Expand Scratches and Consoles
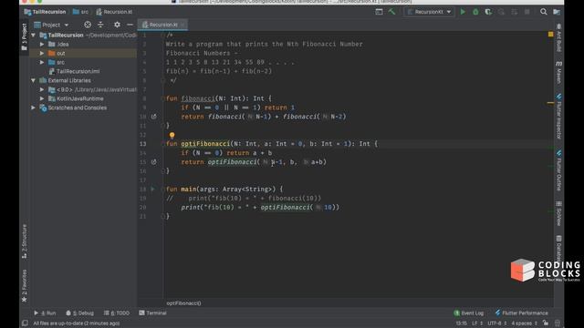 click(33, 108)
